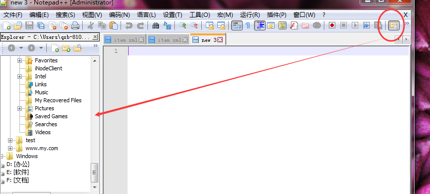Expand the Favorites folder node
The width and height of the screenshot is (430, 194).
point(20,60)
